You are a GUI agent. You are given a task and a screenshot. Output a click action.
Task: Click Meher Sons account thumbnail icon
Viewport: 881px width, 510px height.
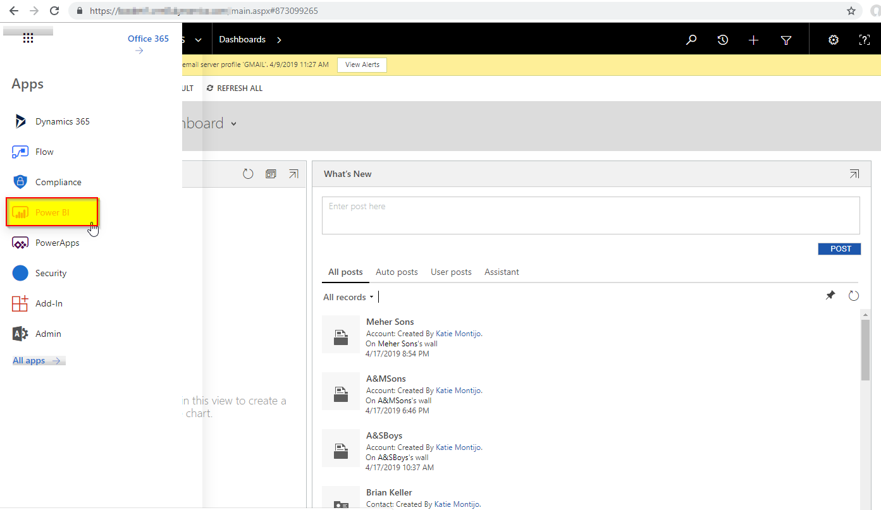pyautogui.click(x=341, y=334)
